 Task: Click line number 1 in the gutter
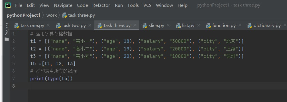pos(13,34)
